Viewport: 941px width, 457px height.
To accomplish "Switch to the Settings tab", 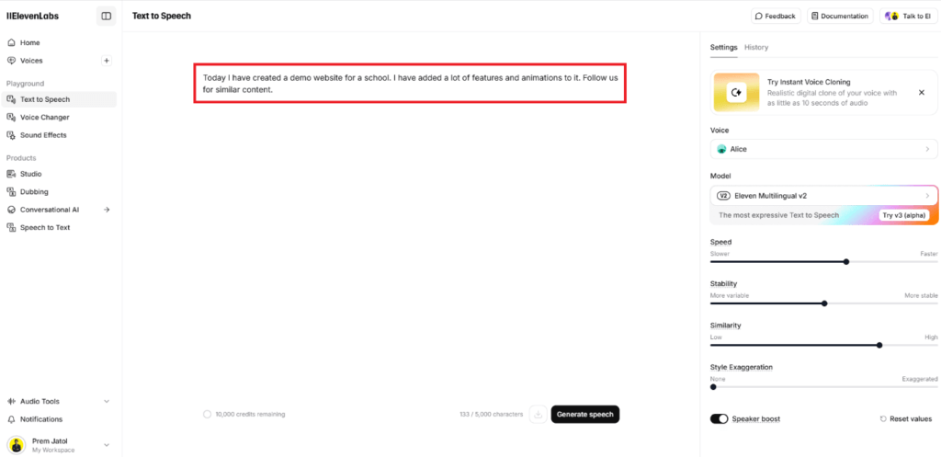I will pos(724,48).
